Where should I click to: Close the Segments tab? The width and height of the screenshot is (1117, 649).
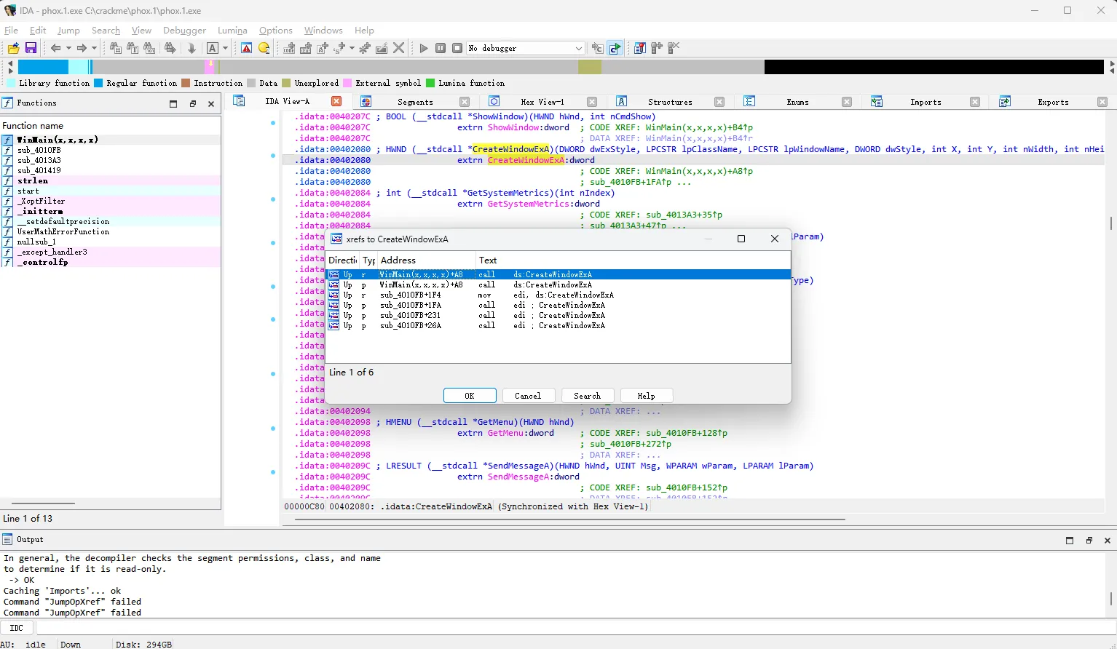point(465,102)
